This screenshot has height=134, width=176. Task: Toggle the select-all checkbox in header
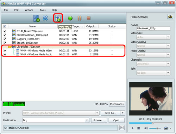(5, 26)
